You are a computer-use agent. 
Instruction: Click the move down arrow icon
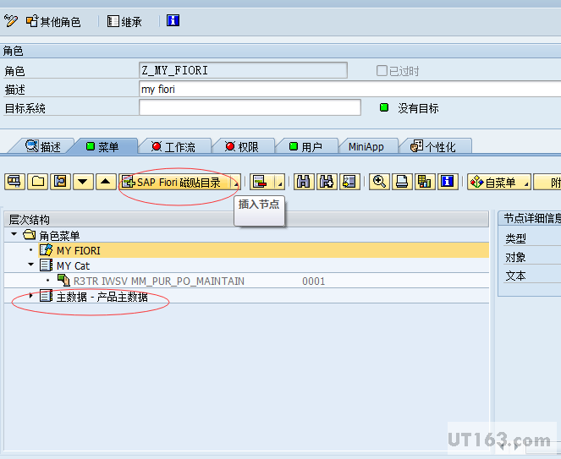pyautogui.click(x=83, y=182)
